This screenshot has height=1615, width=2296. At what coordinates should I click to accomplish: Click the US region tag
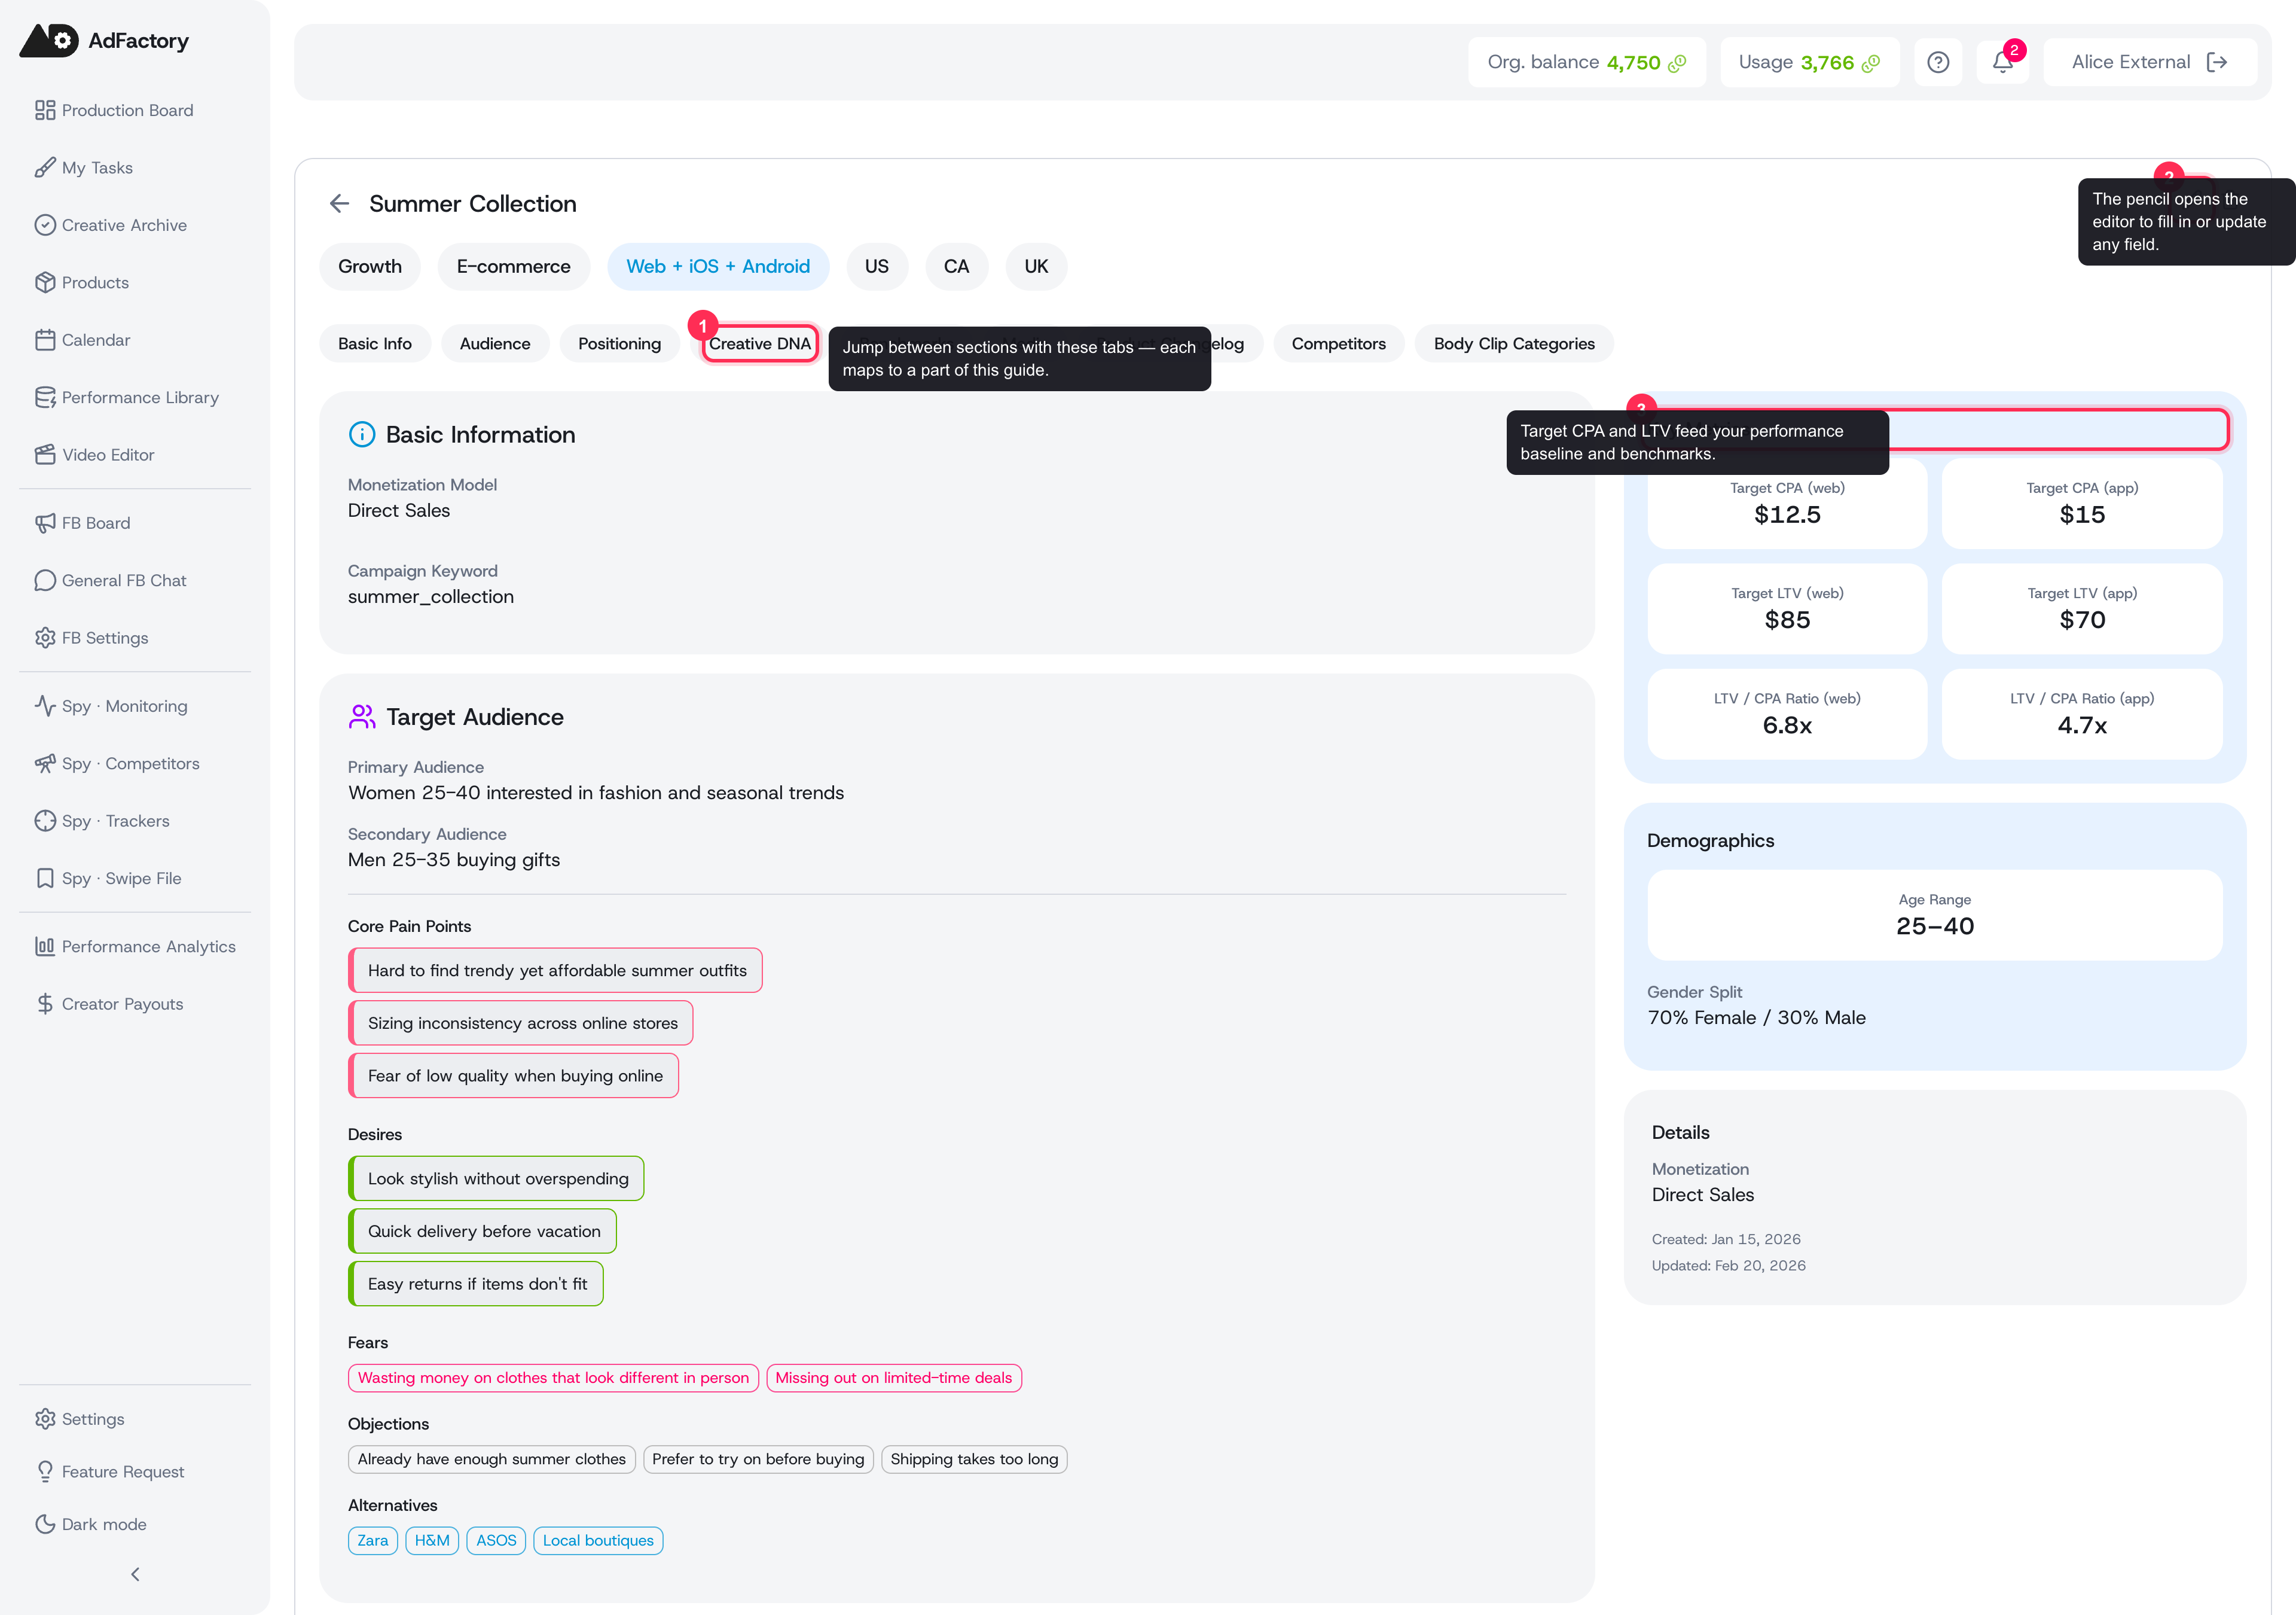[x=876, y=266]
